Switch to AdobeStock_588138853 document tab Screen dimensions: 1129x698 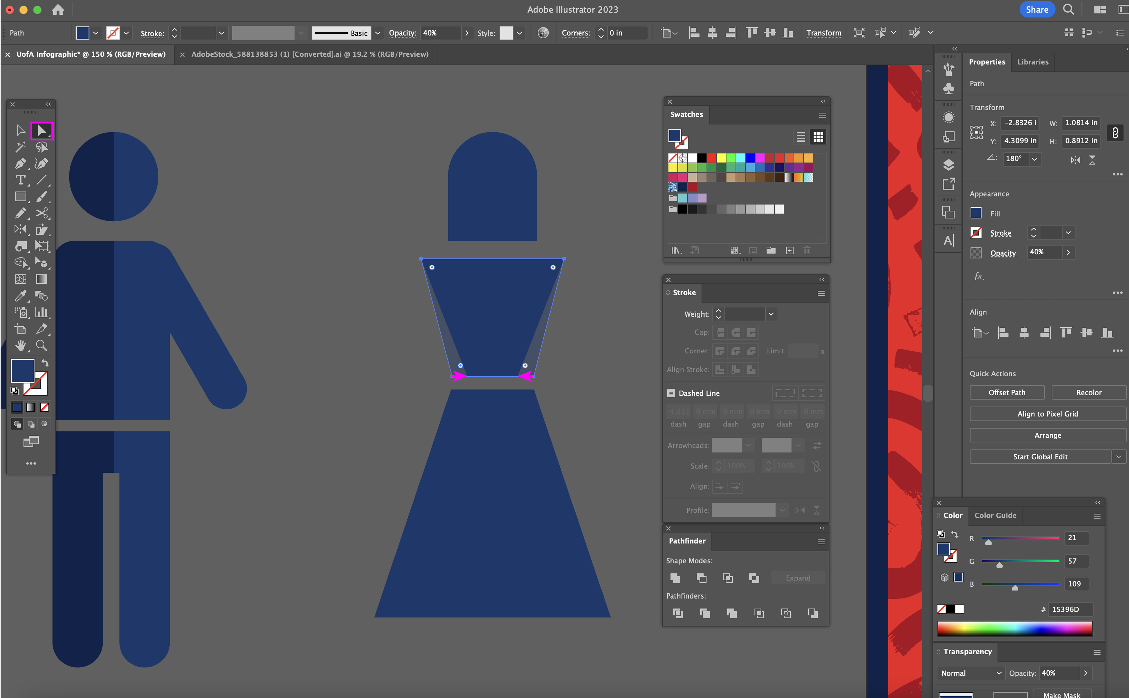click(310, 54)
